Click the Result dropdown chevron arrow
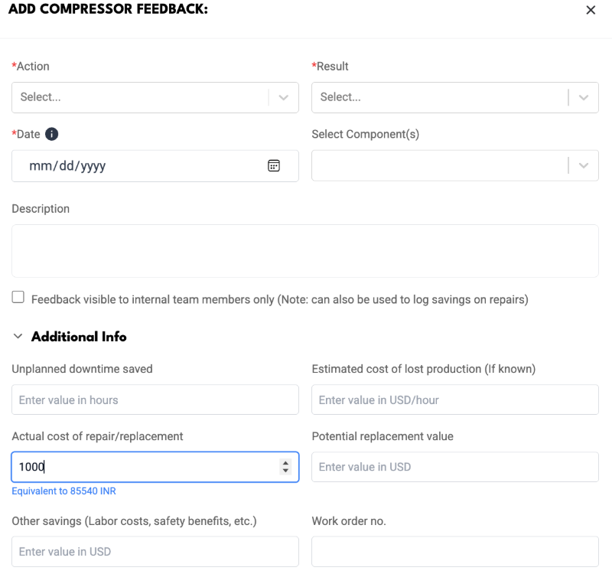This screenshot has height=574, width=612. (x=584, y=98)
